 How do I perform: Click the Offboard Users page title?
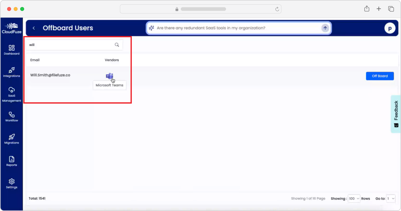click(68, 28)
